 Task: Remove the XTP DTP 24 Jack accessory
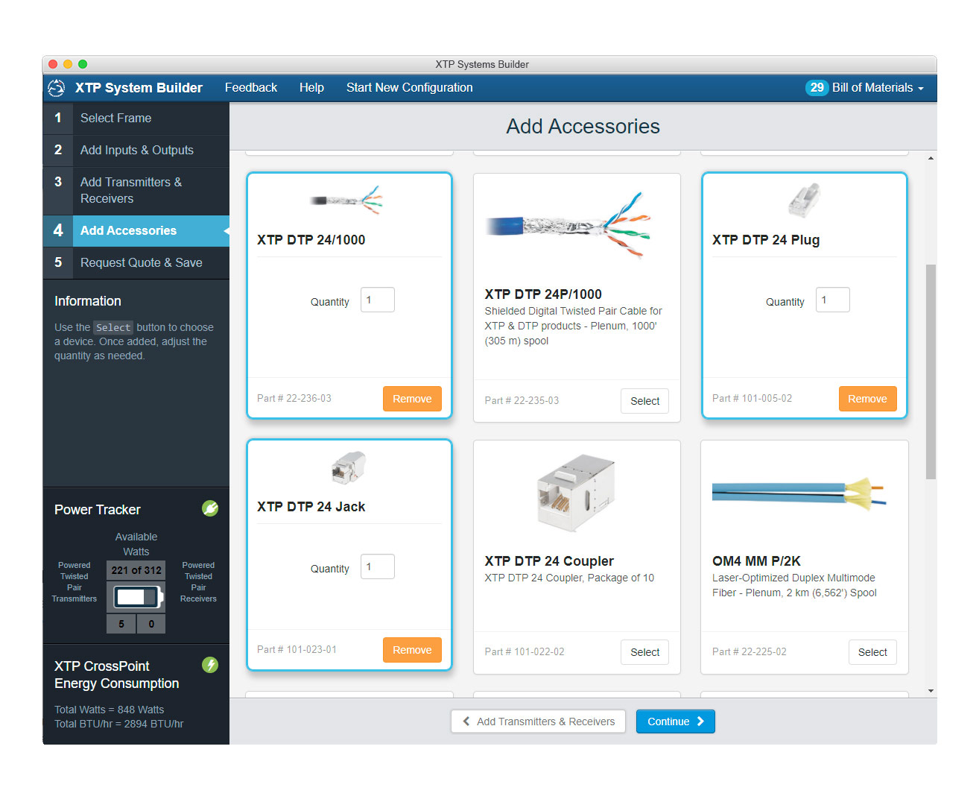pyautogui.click(x=412, y=650)
